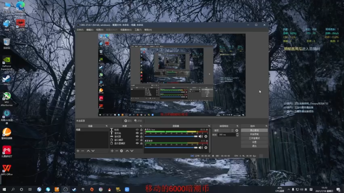Open the Windows Start menu
344x193 pixels.
click(4, 190)
